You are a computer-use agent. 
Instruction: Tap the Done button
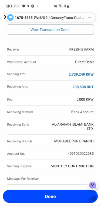(x=50, y=196)
